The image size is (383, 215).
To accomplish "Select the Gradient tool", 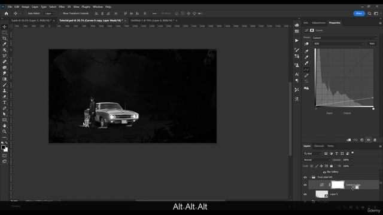I will coord(4,79).
